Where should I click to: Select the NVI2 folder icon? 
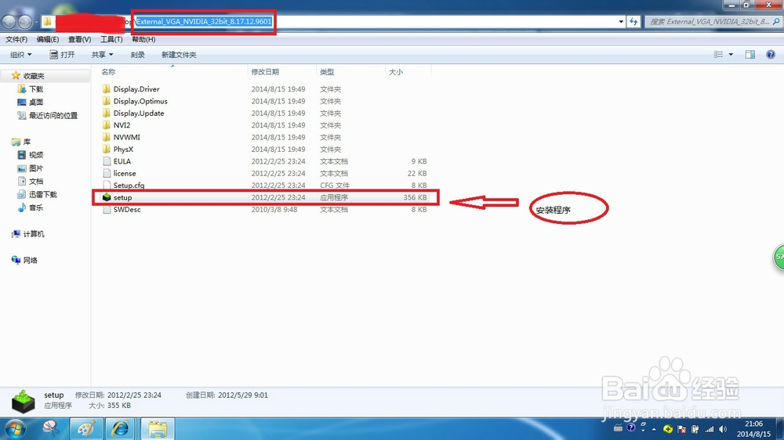(106, 124)
